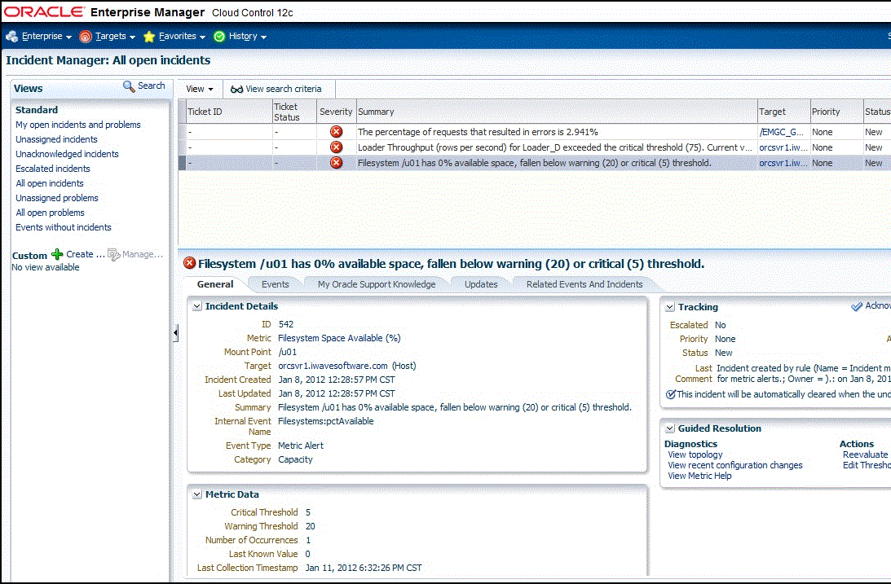Sort by the Priority column header
The height and width of the screenshot is (584, 891).
tap(836, 112)
